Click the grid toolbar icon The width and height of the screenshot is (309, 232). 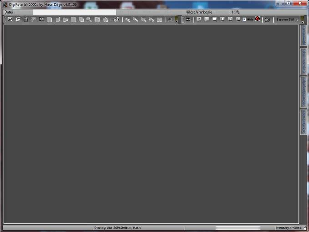tap(25, 20)
